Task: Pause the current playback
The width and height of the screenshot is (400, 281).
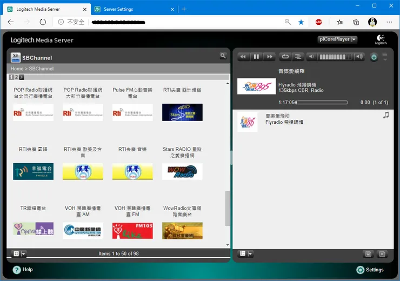Action: (256, 57)
